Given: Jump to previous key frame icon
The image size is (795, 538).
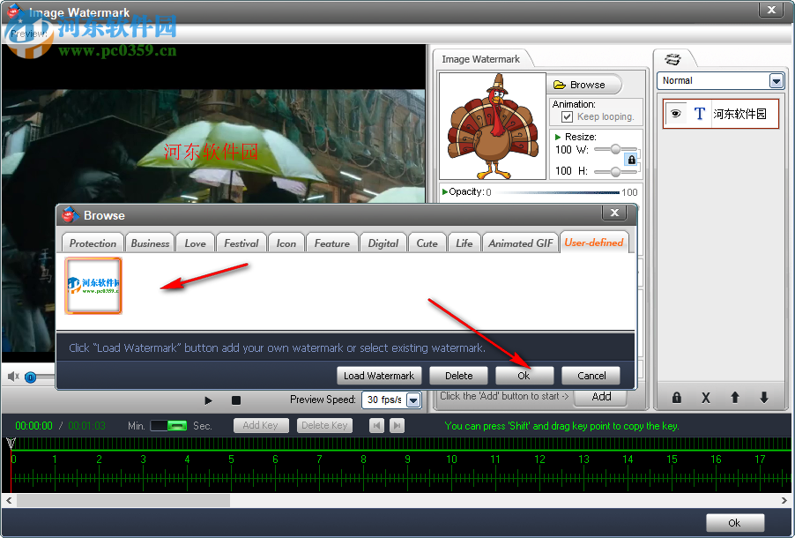Looking at the screenshot, I should (376, 425).
